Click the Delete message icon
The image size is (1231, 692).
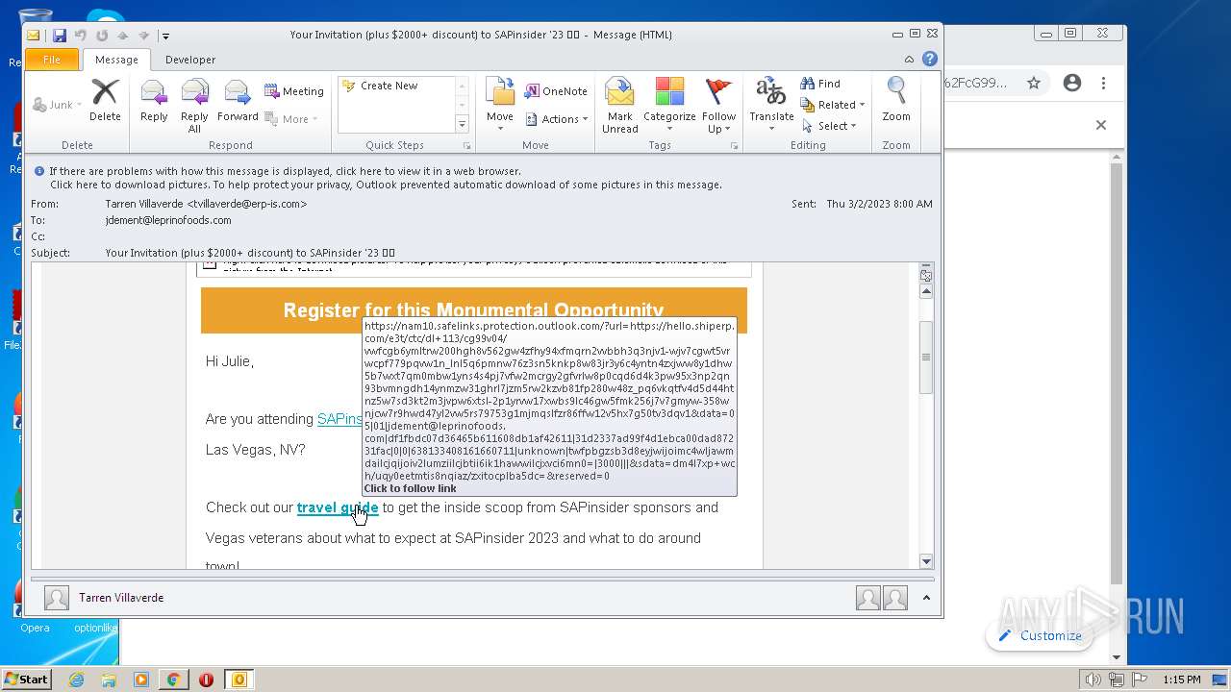105,100
